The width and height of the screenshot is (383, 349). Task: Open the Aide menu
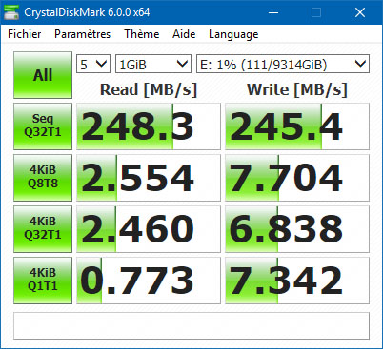pos(184,34)
